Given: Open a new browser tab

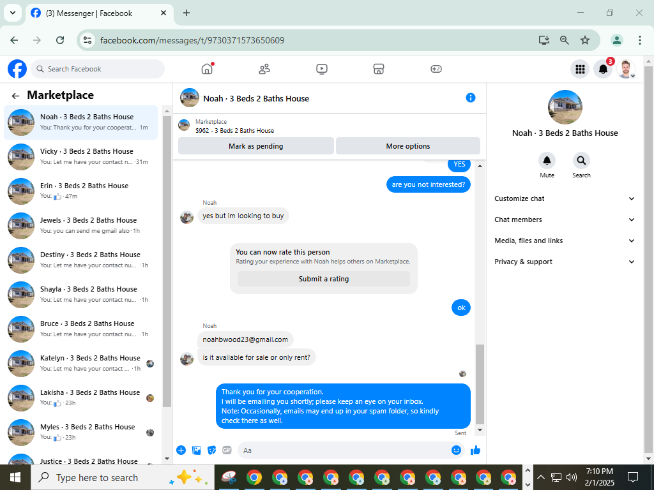Looking at the screenshot, I should (186, 13).
